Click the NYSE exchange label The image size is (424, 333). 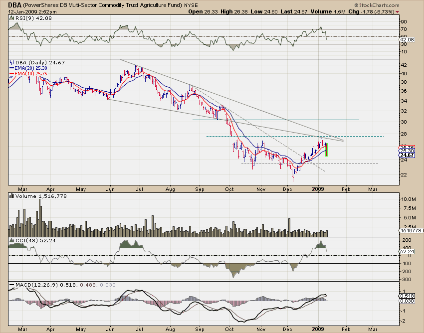(191, 5)
